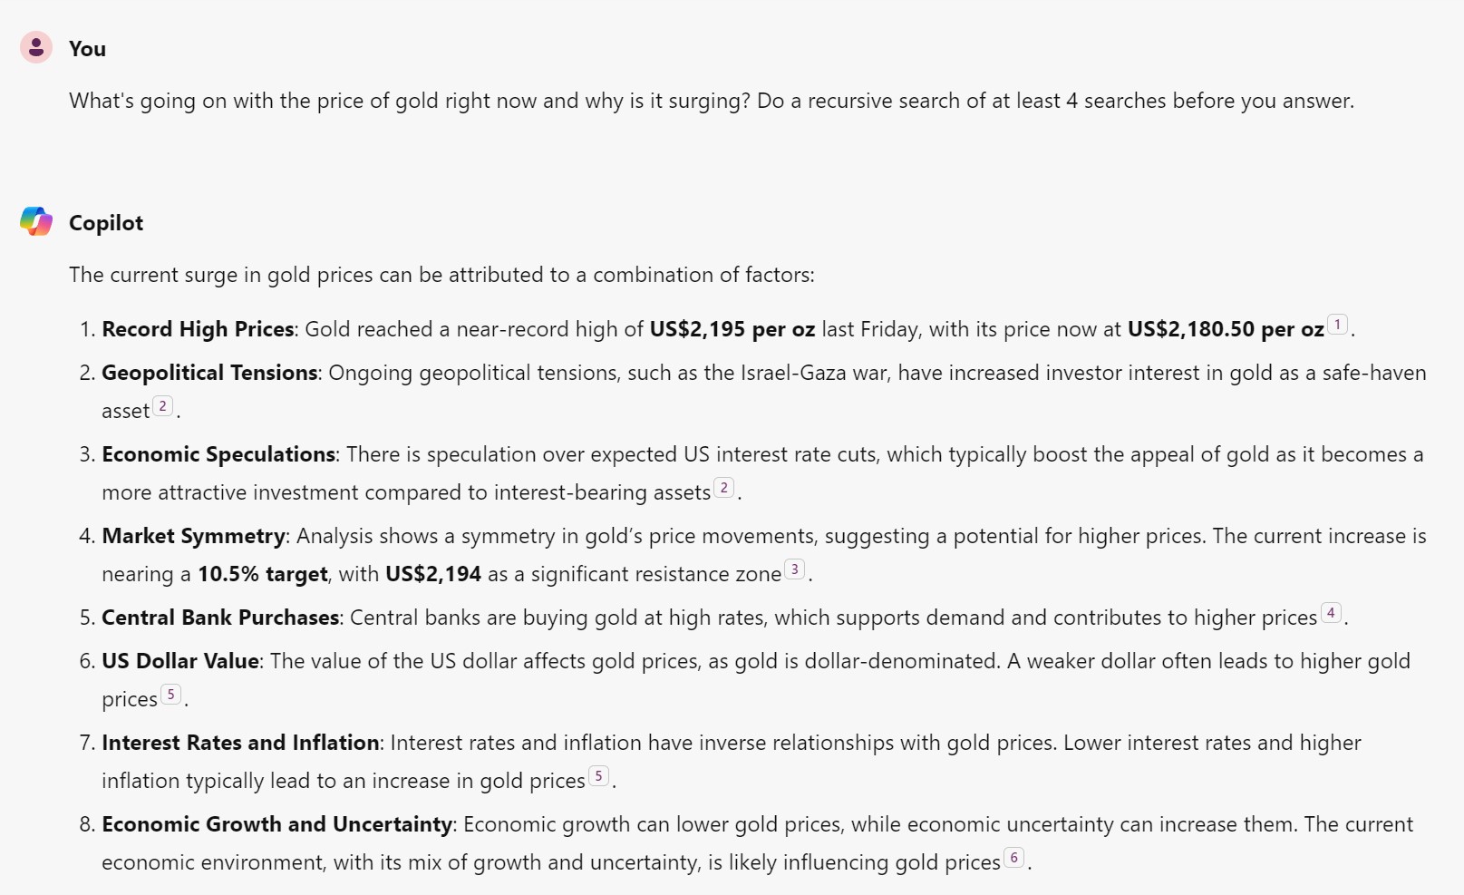Click the "Economic Growth and Uncertainty" heading
The height and width of the screenshot is (895, 1464).
(x=276, y=824)
